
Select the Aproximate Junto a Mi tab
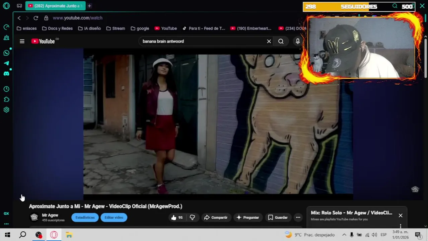tap(55, 6)
